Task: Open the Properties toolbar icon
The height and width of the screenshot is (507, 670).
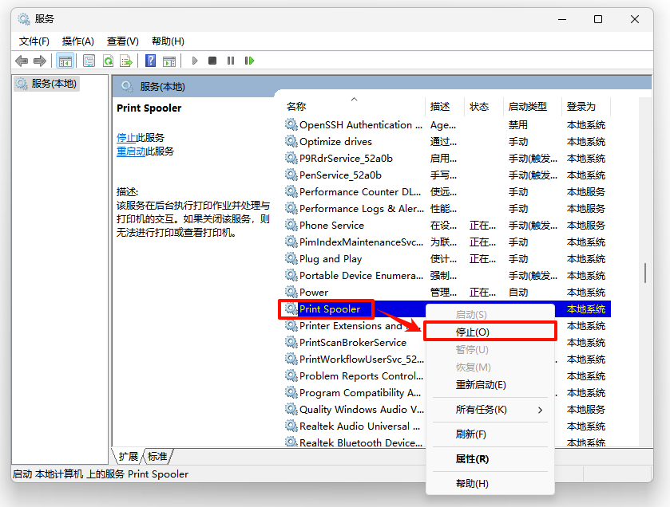Action: point(89,61)
